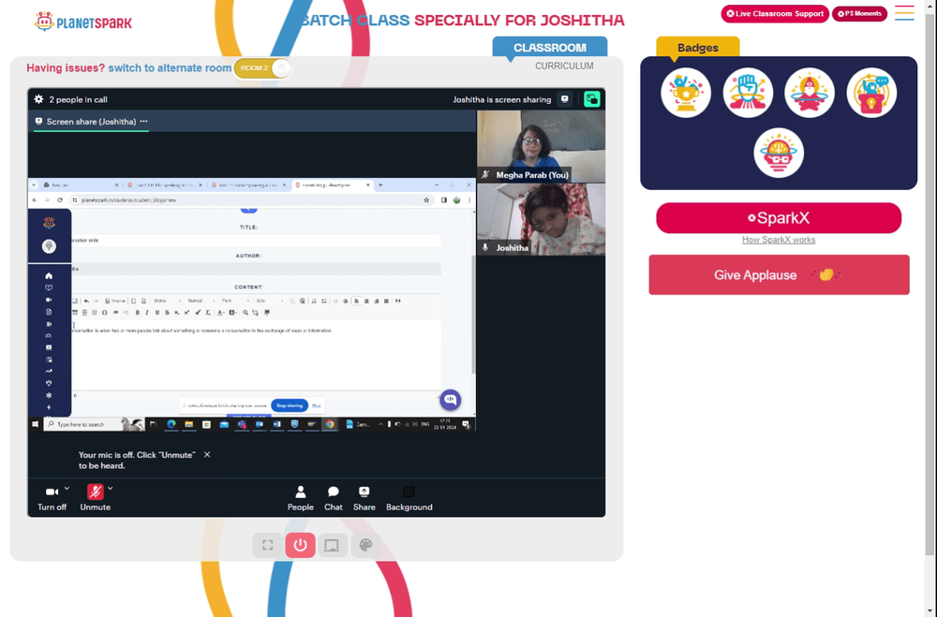Open PS Moments
The width and height of the screenshot is (937, 617).
(x=859, y=14)
